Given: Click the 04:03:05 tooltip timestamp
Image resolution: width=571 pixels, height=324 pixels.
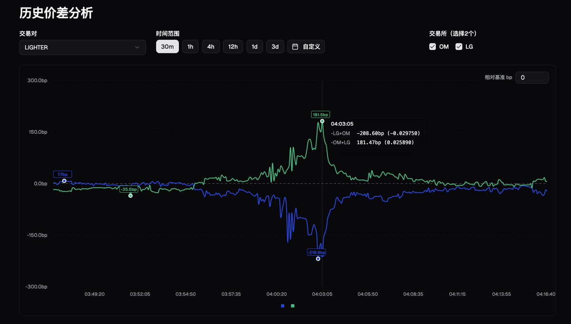Looking at the screenshot, I should tap(342, 124).
